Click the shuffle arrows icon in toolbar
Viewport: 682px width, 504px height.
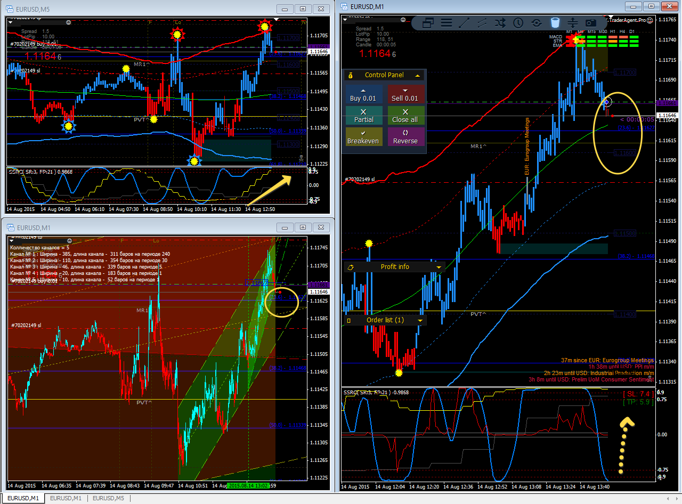pyautogui.click(x=500, y=23)
